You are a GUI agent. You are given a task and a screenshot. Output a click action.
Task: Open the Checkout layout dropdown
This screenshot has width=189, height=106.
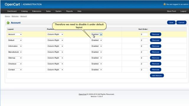coord(15,64)
